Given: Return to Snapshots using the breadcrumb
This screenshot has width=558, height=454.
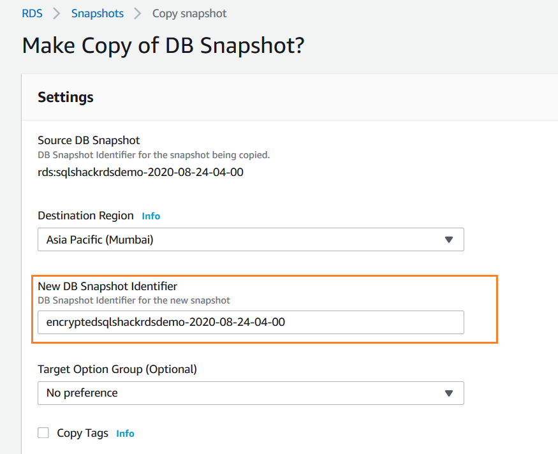Looking at the screenshot, I should 97,13.
